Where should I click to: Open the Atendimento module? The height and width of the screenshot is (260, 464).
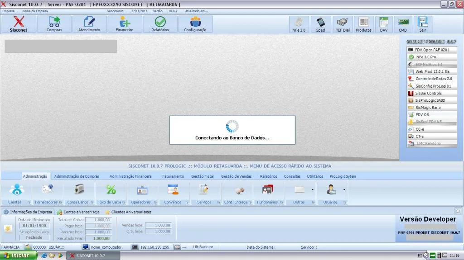[89, 24]
